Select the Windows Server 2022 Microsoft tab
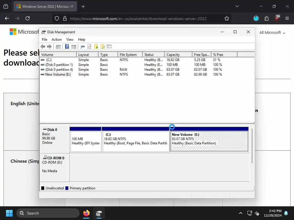This screenshot has width=294, height=220. tap(45, 6)
